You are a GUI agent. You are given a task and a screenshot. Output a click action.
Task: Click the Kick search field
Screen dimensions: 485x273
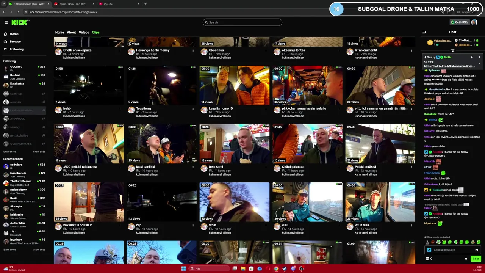pos(242,22)
